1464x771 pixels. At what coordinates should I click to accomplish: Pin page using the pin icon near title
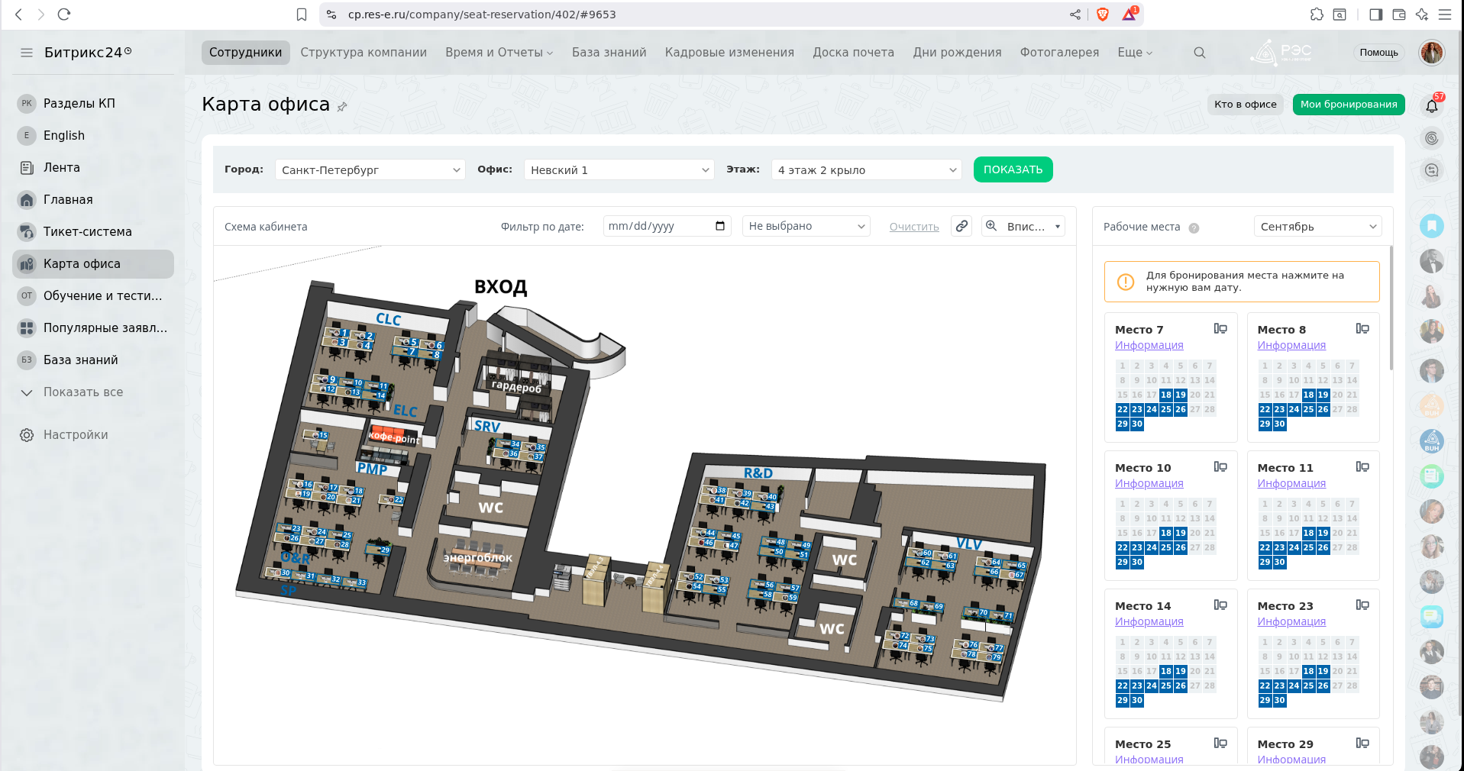click(342, 107)
